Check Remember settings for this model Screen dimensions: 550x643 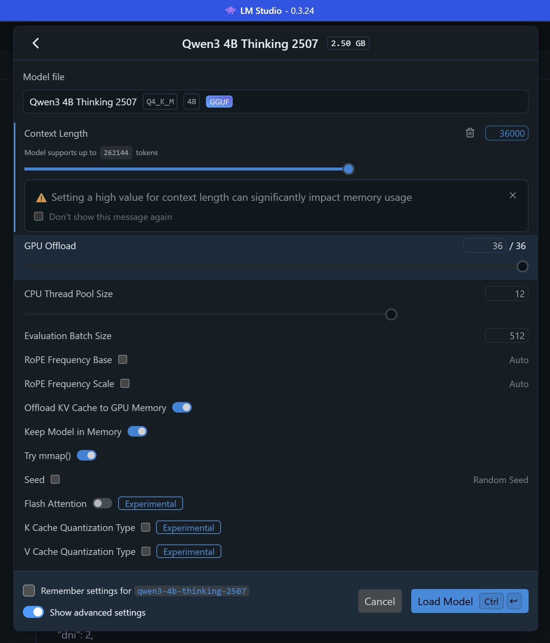(29, 591)
